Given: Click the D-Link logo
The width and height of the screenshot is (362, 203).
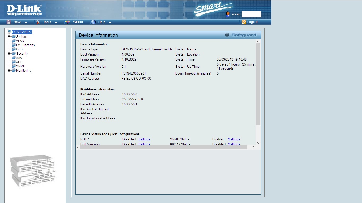Looking at the screenshot, I should 24,10.
